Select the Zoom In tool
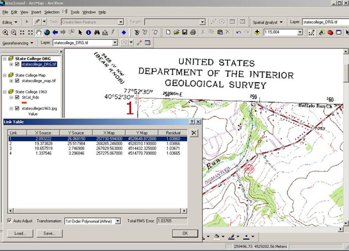Image resolution: width=349 pixels, height=251 pixels. click(x=5, y=32)
